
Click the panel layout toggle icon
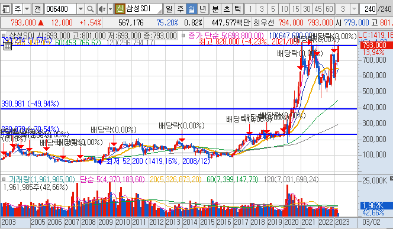5,9
